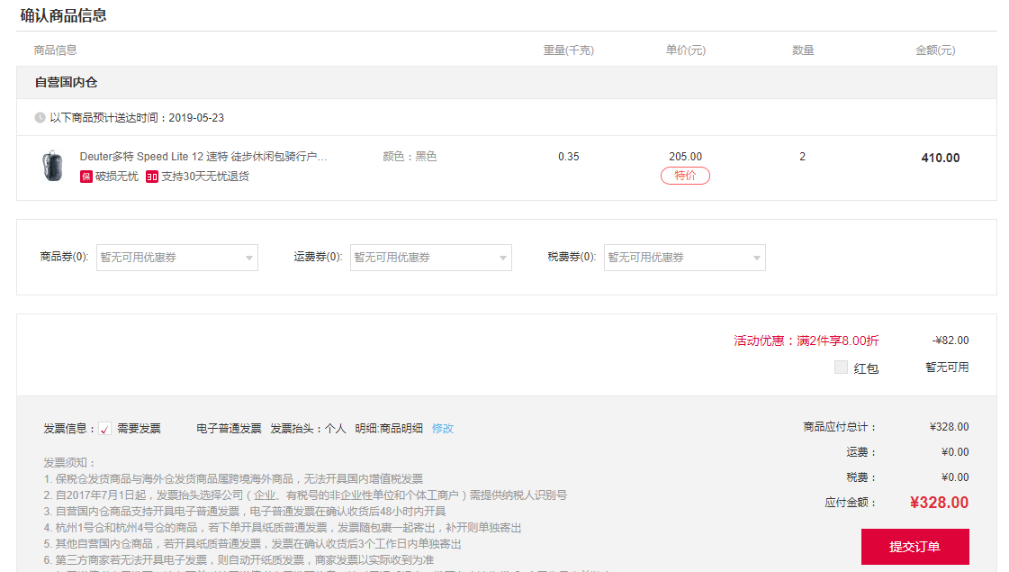The width and height of the screenshot is (1009, 572).
Task: Click the 商品信息 column header
Action: click(x=55, y=50)
